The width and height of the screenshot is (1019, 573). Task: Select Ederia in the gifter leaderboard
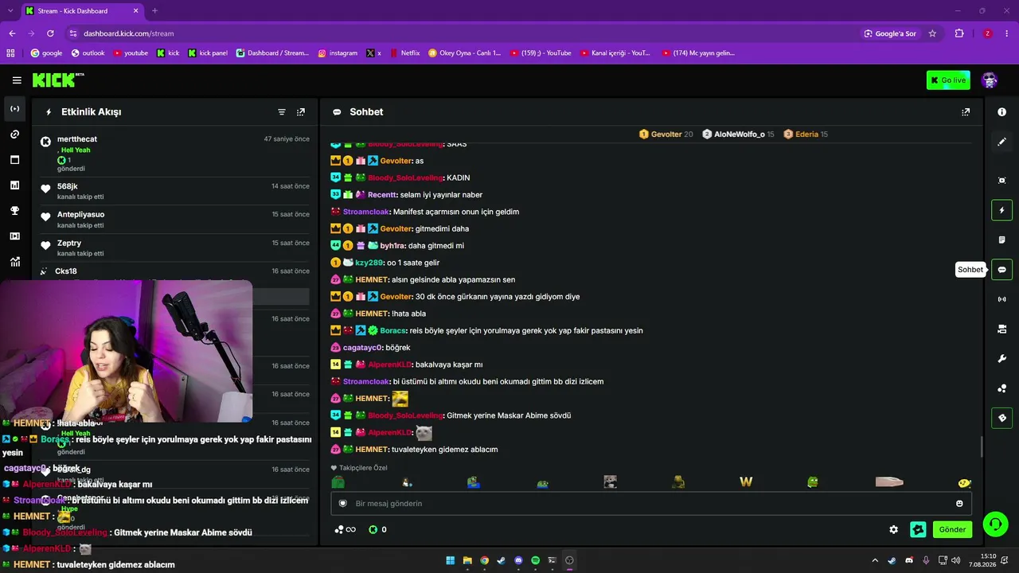click(x=806, y=134)
